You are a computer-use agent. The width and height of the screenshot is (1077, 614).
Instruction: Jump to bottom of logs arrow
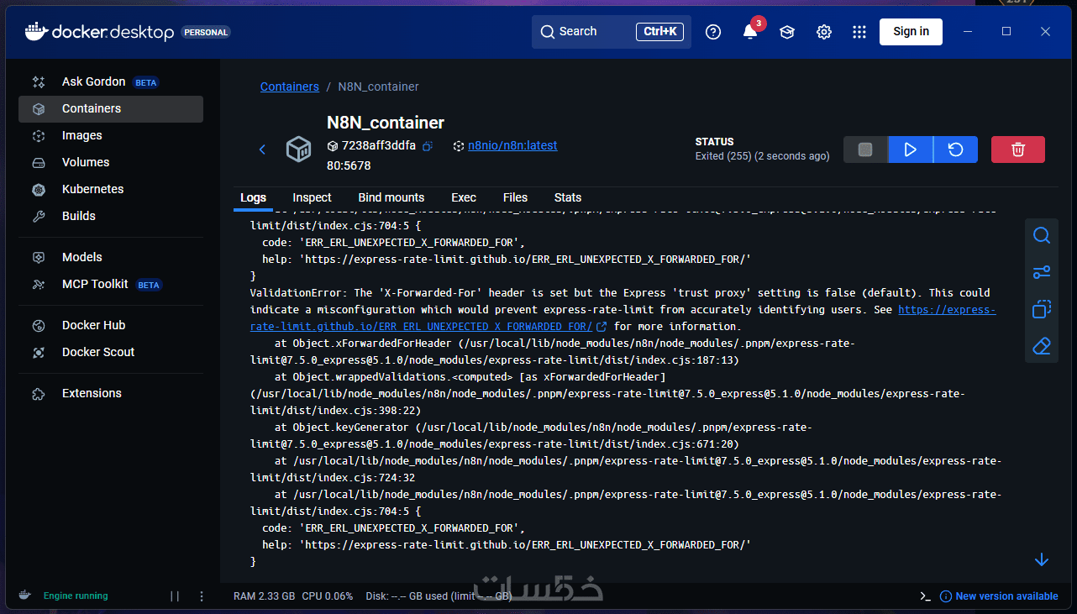click(1042, 559)
